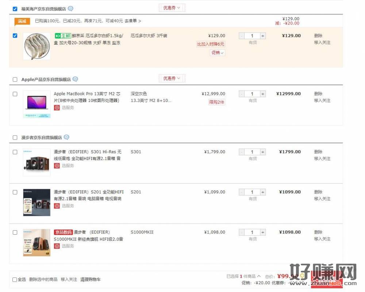
Task: Open the EDIFIER S201 product thumbnail
Action: [37, 202]
